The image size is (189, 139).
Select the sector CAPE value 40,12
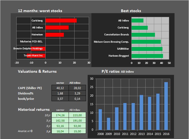point(60,88)
